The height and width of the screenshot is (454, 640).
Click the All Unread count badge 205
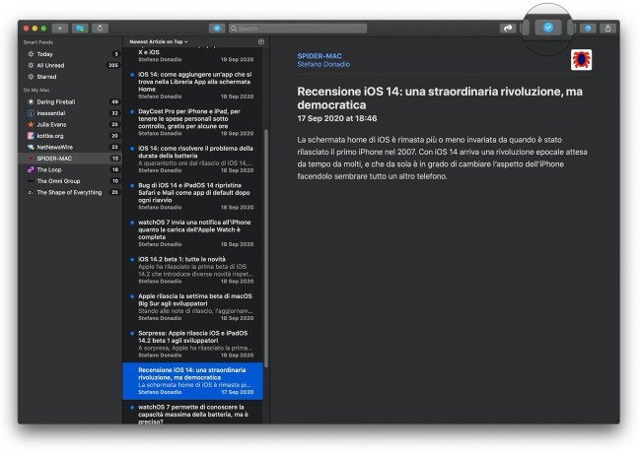coord(112,65)
